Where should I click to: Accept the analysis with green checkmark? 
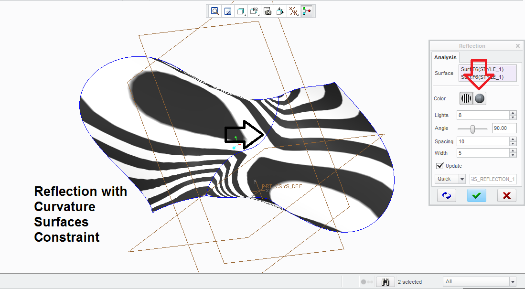[476, 195]
